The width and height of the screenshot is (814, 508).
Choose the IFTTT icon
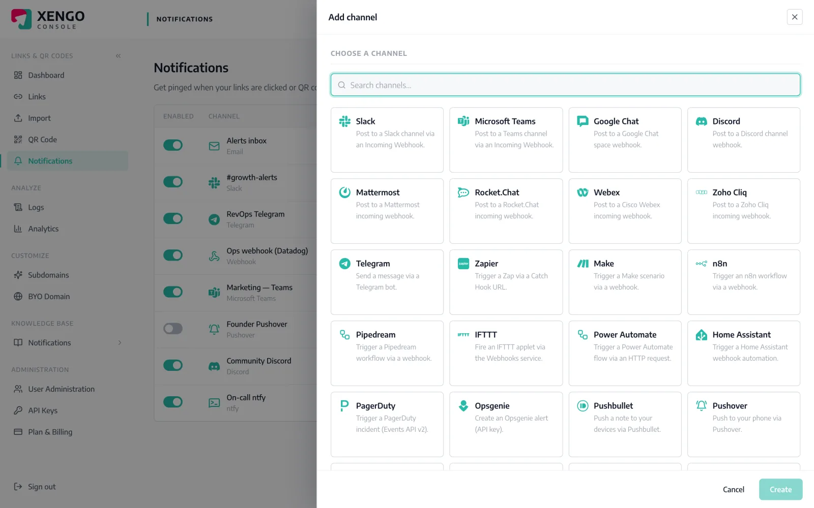click(x=463, y=335)
